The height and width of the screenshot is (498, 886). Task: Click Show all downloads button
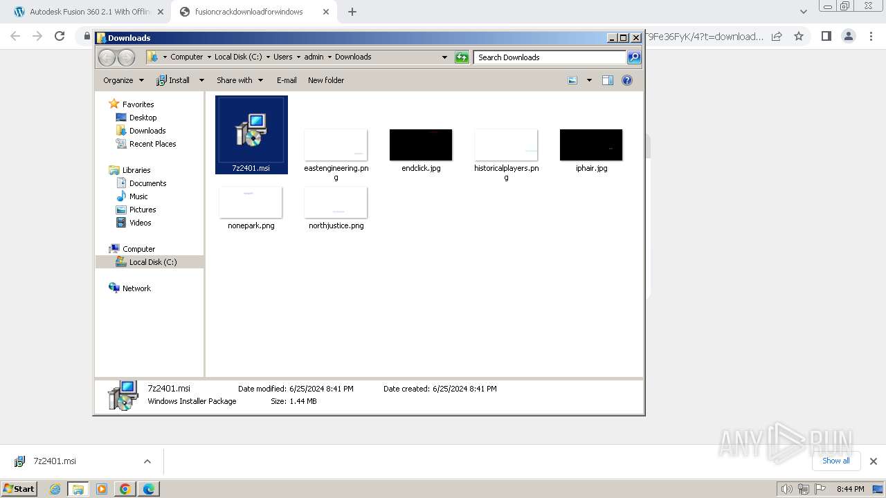(835, 461)
